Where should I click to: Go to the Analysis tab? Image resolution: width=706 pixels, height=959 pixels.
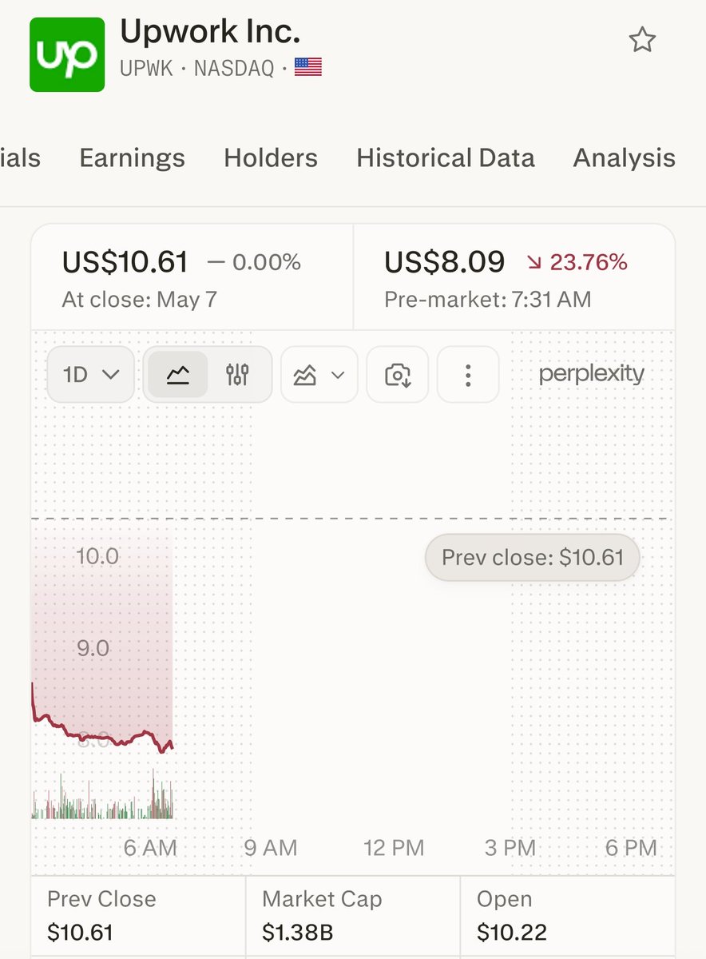tap(624, 158)
